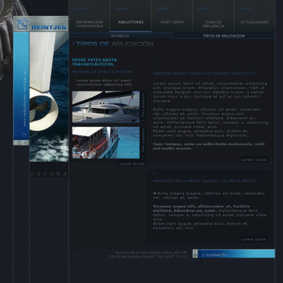Open the Información Corporativa menu

(90, 24)
